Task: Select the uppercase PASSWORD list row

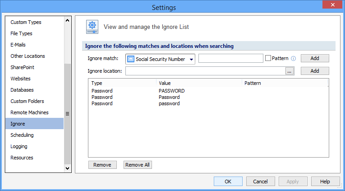Action: pyautogui.click(x=171, y=91)
